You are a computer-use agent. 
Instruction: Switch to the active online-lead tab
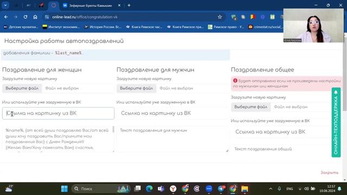tap(54, 5)
